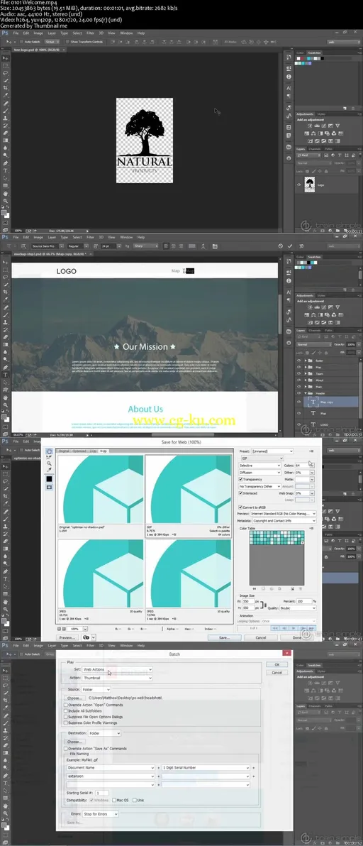
Task: Hide the Footer group layer
Action: coord(299,359)
